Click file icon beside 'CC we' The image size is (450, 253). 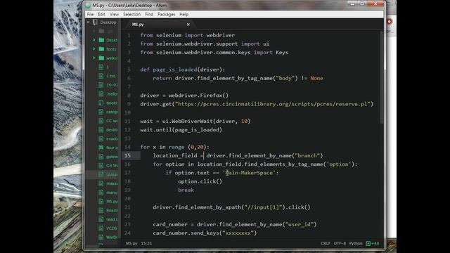pos(101,121)
